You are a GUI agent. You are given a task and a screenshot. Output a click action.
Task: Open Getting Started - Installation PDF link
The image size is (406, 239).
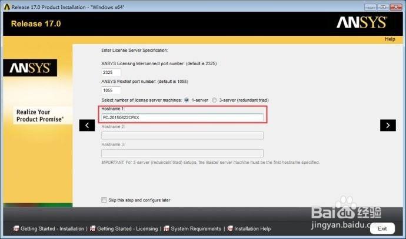52,228
